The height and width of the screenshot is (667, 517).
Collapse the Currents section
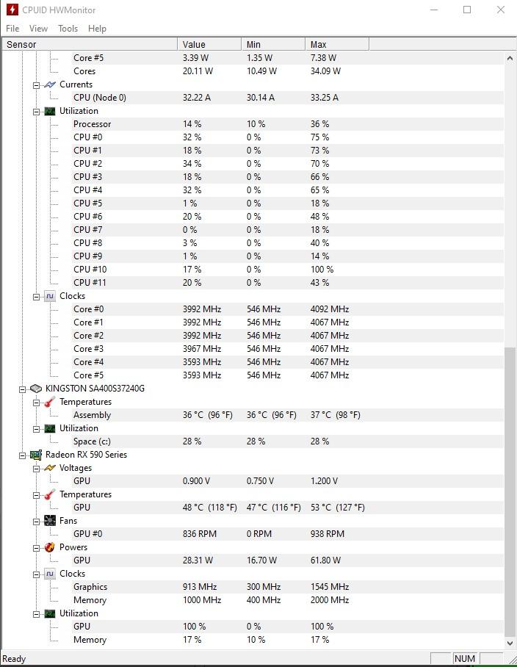tap(36, 85)
